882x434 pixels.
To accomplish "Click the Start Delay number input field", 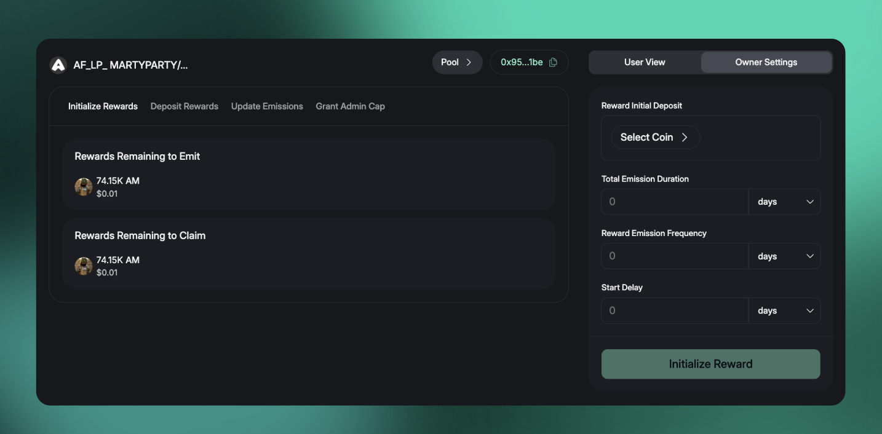I will pyautogui.click(x=674, y=310).
